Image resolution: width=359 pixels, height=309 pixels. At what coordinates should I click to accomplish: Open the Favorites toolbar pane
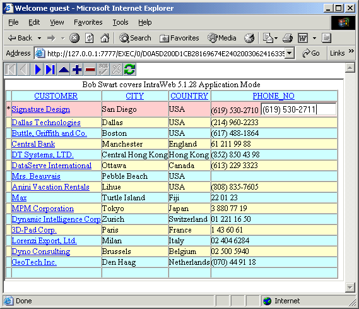pyautogui.click(x=179, y=38)
